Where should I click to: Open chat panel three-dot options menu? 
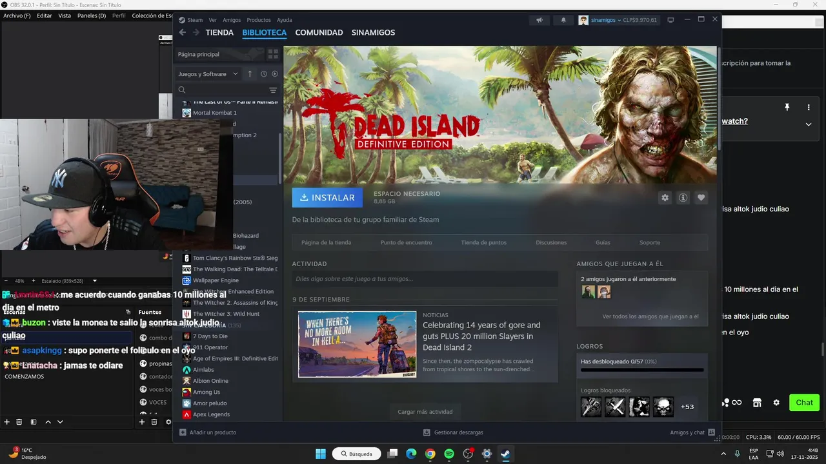coord(809,107)
